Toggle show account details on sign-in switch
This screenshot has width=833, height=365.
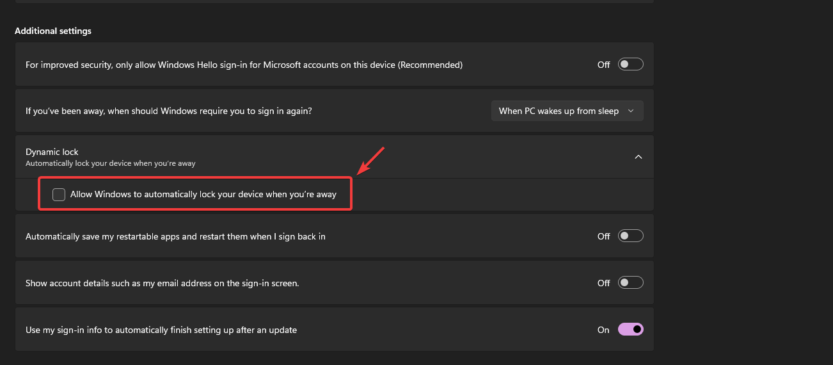(630, 282)
